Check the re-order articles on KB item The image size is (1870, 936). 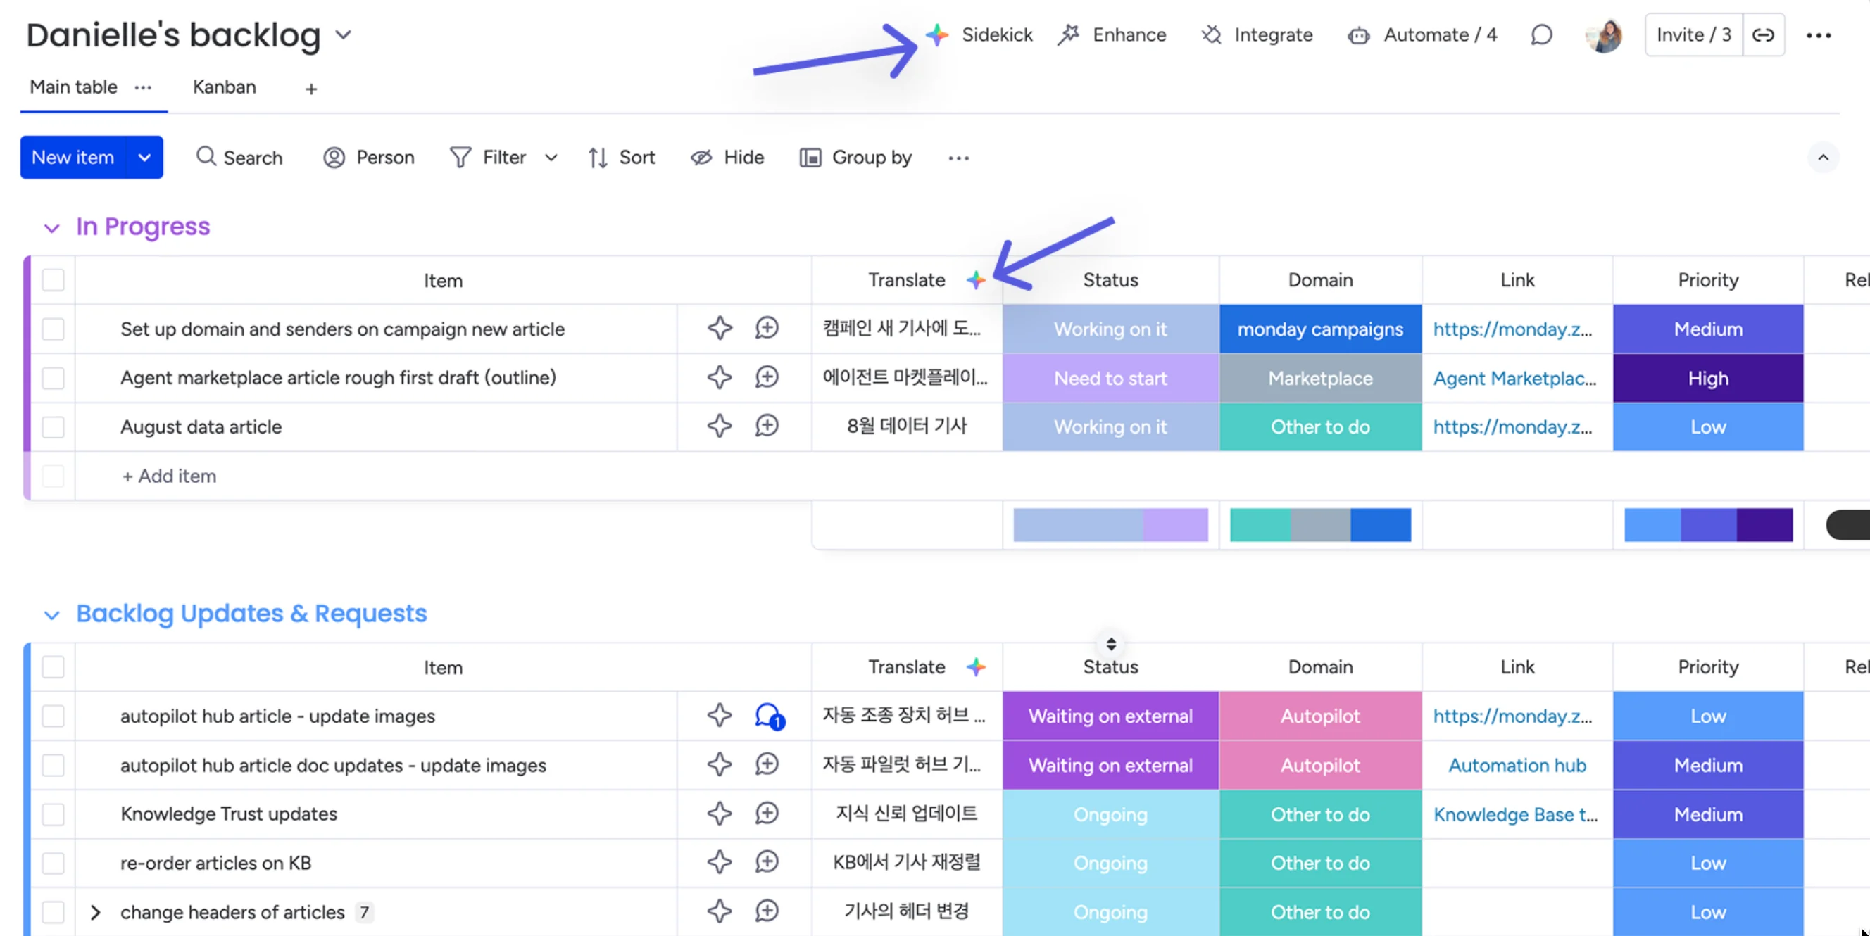(x=53, y=863)
